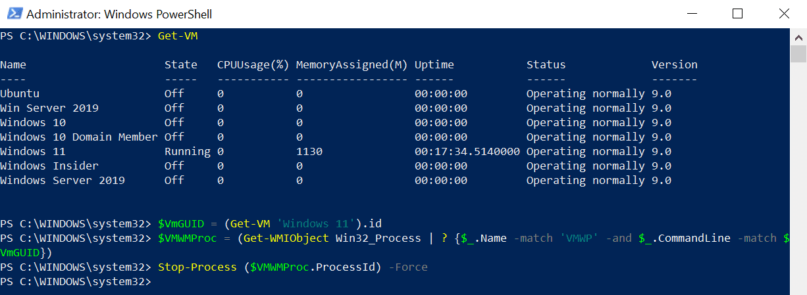Screen dimensions: 807x295
Task: Click the scrollbar up arrow
Action: [x=798, y=36]
